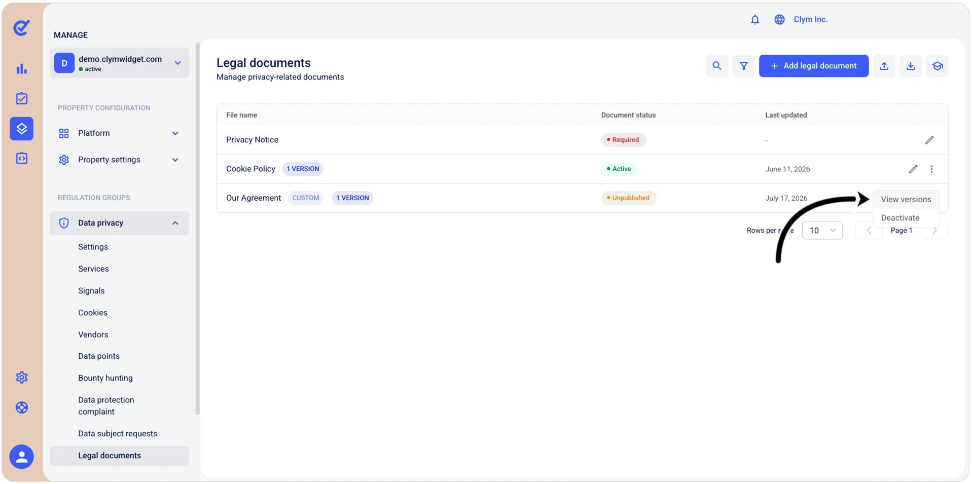The height and width of the screenshot is (484, 972).
Task: Open the filter funnel icon
Action: 743,66
